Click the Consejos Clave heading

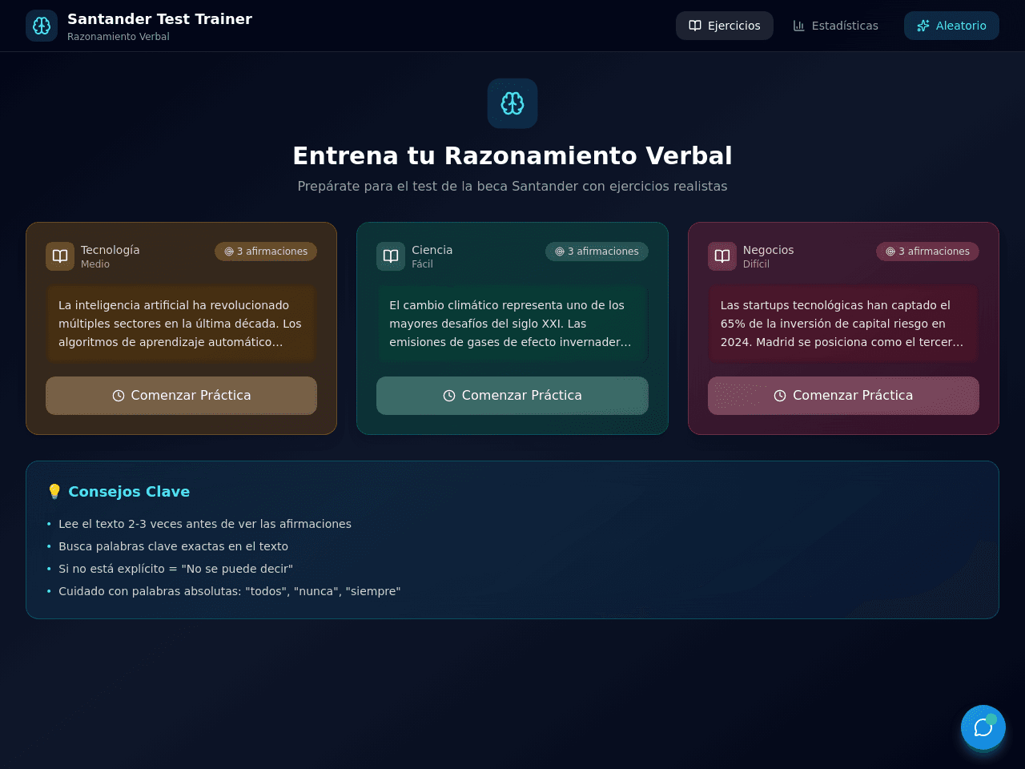pyautogui.click(x=118, y=492)
